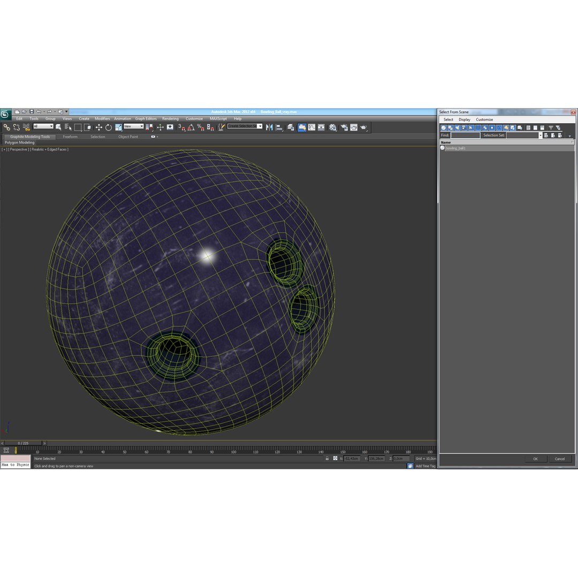The width and height of the screenshot is (578, 578).
Task: Choose the Rectangular Selection Region tool
Action: 78,127
